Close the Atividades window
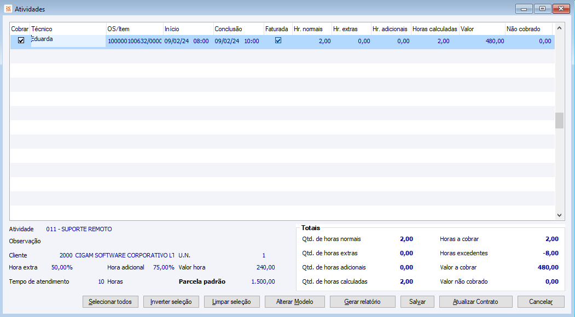This screenshot has height=317, width=575. pos(561,9)
